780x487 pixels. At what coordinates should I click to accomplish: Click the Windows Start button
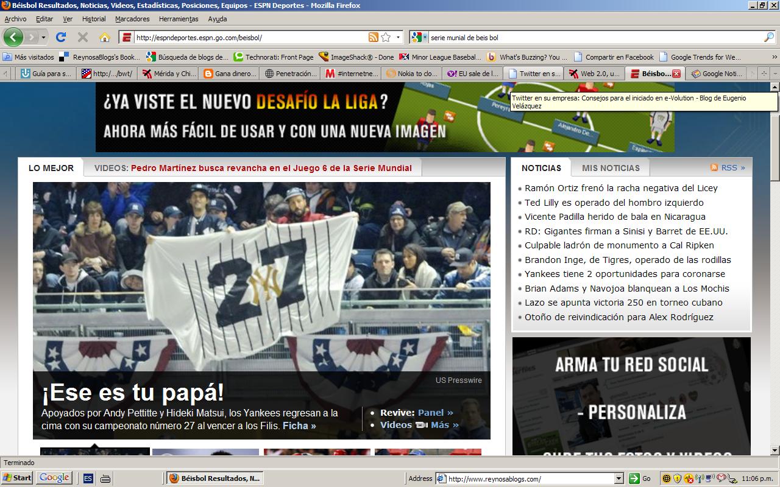point(17,478)
